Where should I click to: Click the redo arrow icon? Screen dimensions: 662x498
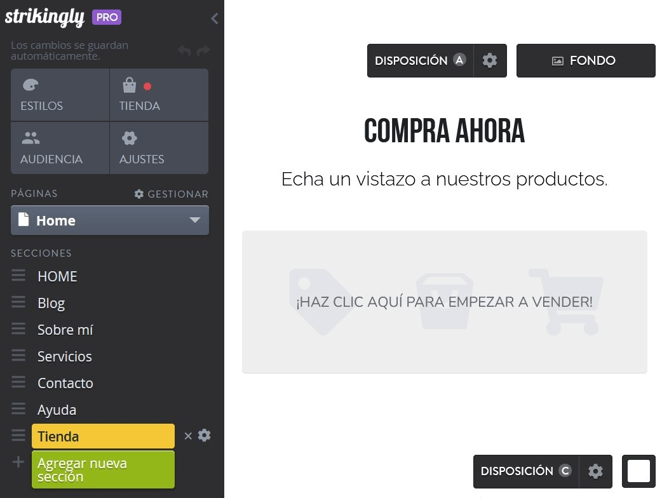(x=203, y=51)
